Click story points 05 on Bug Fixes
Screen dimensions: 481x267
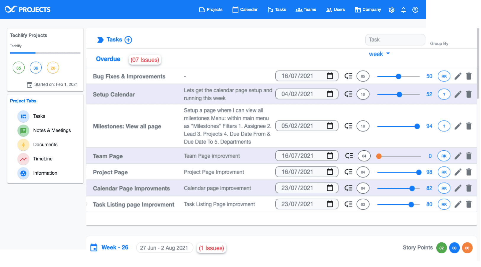point(363,76)
